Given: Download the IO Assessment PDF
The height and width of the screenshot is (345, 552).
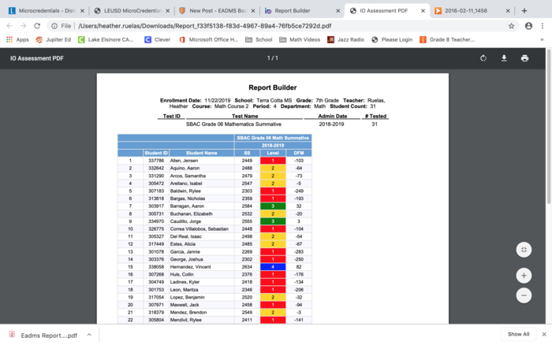Looking at the screenshot, I should 504,58.
